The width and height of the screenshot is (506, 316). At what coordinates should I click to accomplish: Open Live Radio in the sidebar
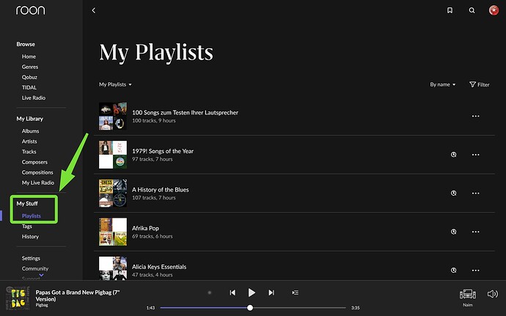34,98
